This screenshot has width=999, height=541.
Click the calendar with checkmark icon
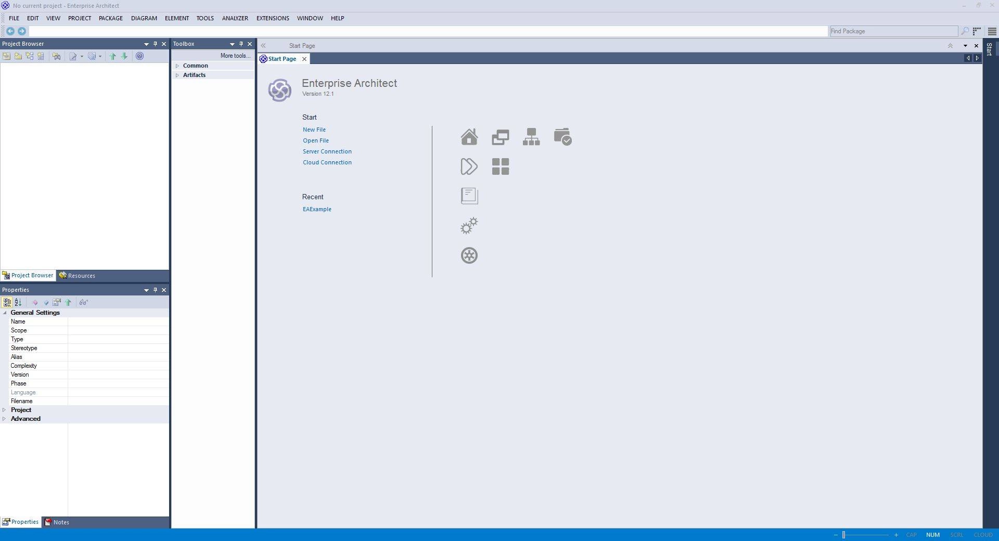[562, 137]
